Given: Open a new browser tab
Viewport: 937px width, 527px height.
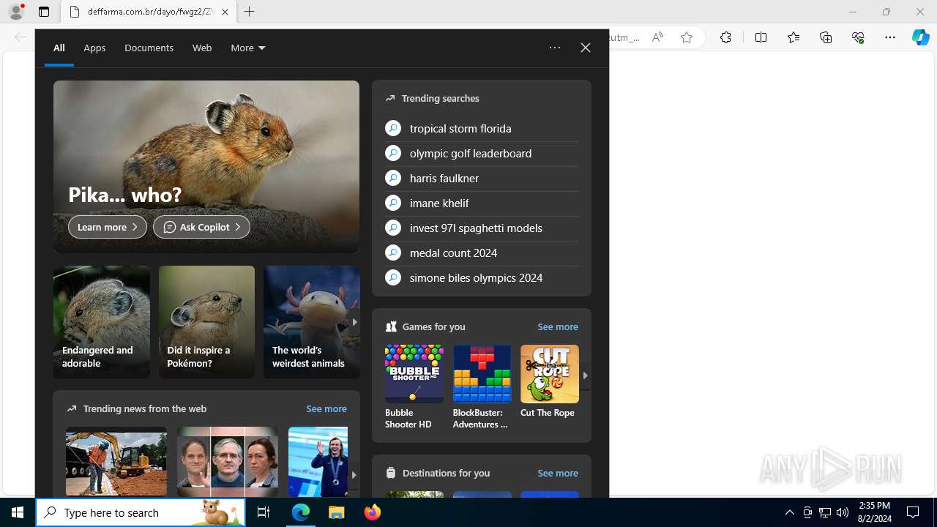Looking at the screenshot, I should pos(250,12).
